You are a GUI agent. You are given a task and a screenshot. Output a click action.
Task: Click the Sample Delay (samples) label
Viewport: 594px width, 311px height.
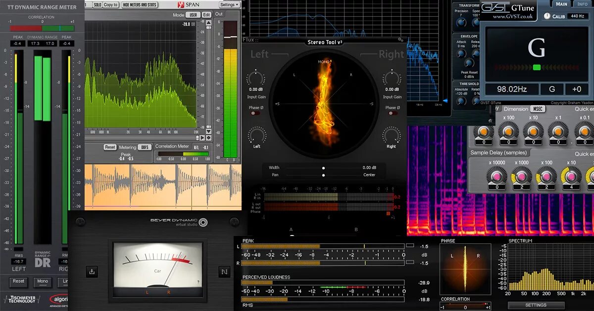point(499,153)
